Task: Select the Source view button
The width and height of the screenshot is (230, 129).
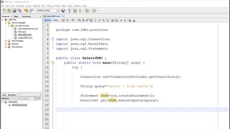Action: pyautogui.click(x=47, y=20)
